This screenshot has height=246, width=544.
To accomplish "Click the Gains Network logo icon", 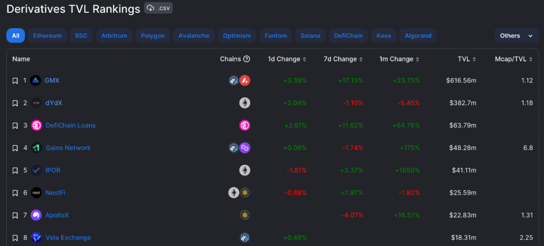I will coord(37,148).
